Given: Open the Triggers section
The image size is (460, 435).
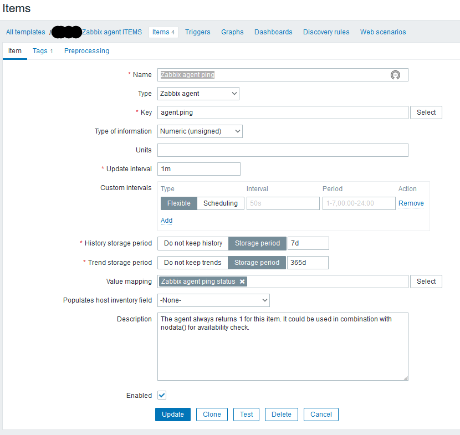Looking at the screenshot, I should (x=197, y=32).
